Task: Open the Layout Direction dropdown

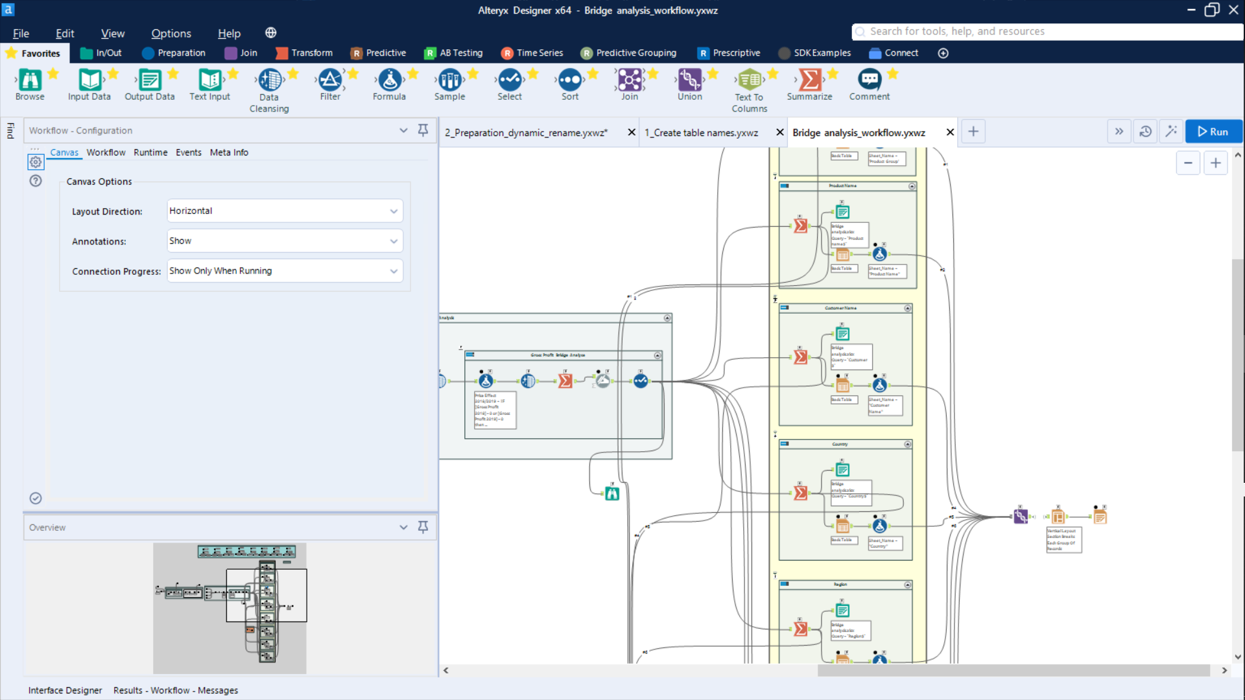Action: coord(285,211)
